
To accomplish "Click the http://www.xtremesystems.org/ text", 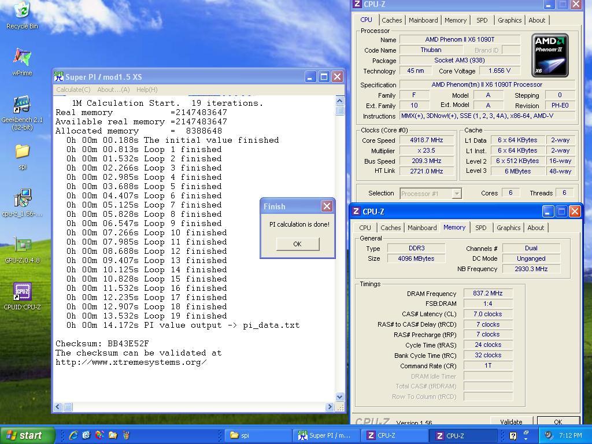I will point(131,362).
